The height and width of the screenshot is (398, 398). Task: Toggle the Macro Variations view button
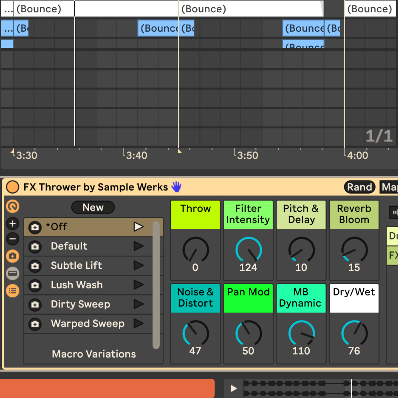coord(13,256)
